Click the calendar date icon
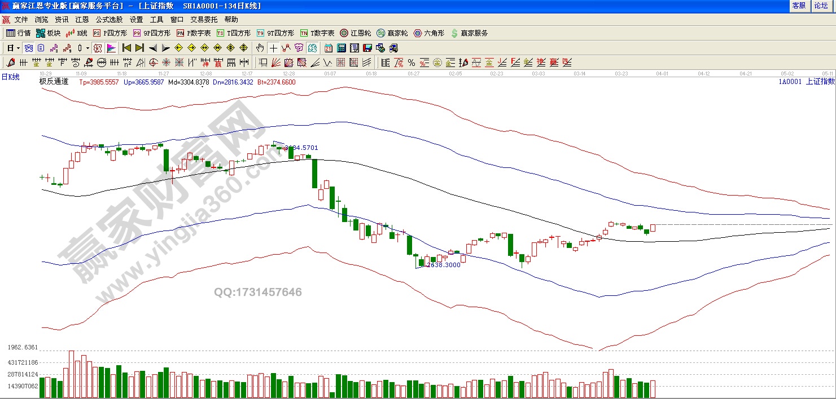 click(328, 48)
